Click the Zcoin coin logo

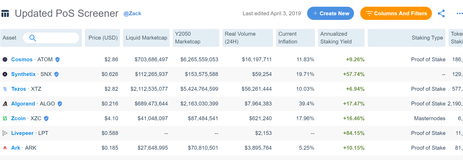(5, 118)
